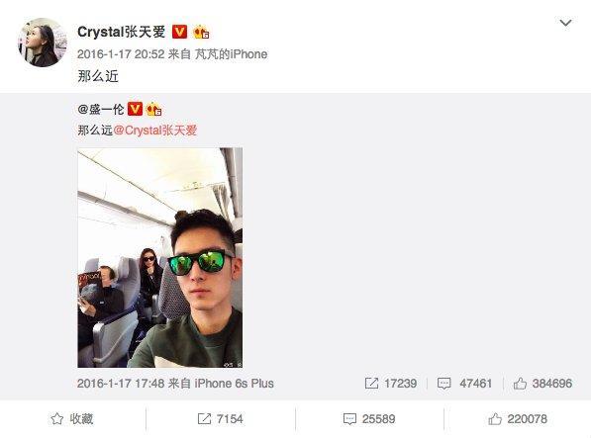The height and width of the screenshot is (438, 591).
Task: Open the original post's 47461 comments
Action: click(x=464, y=384)
